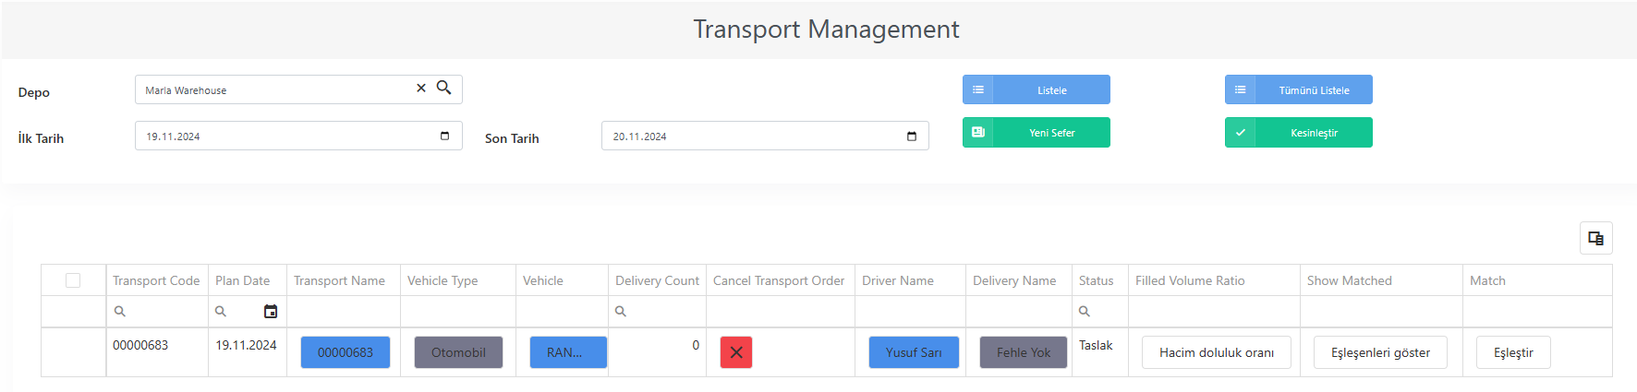Image resolution: width=1637 pixels, height=392 pixels.
Task: Cancel transport order with red X
Action: (x=736, y=352)
